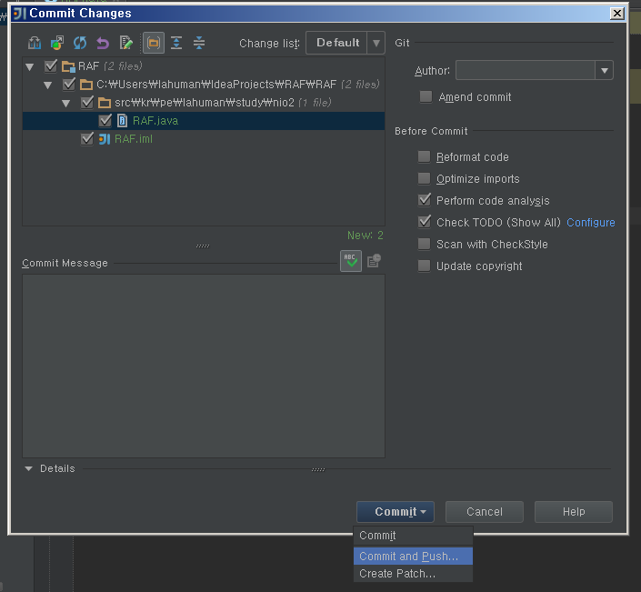
Task: Collapse the C:\Users\lahuman path node
Action: tap(48, 85)
